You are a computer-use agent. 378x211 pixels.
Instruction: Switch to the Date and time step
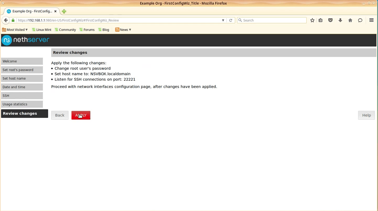point(22,87)
